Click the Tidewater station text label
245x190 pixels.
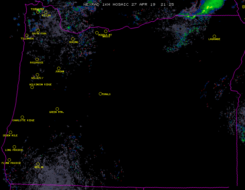pos(37,9)
